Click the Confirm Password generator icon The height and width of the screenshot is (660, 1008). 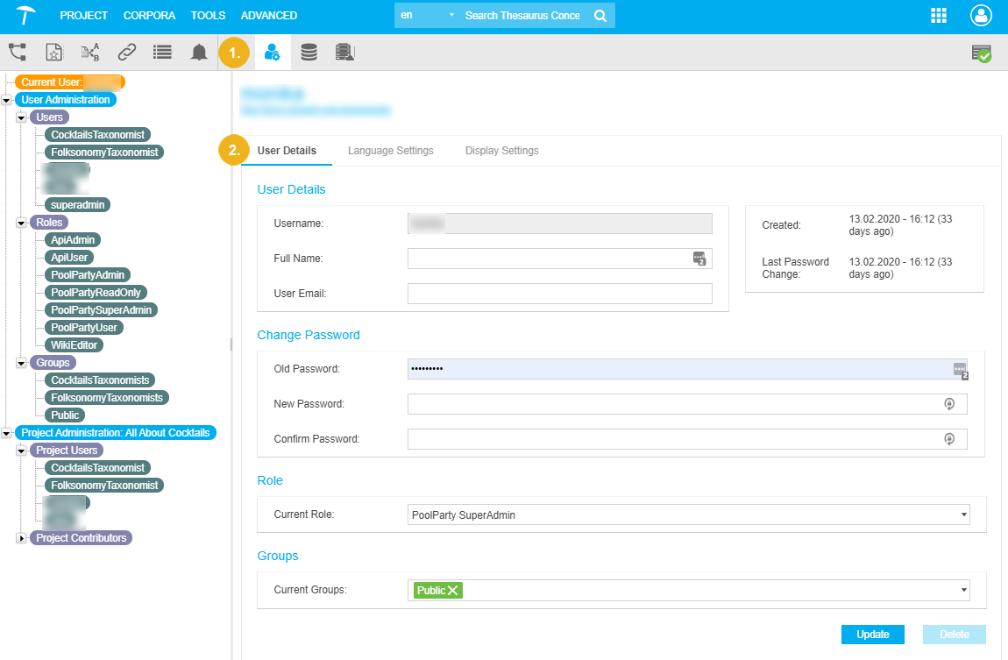[x=949, y=439]
